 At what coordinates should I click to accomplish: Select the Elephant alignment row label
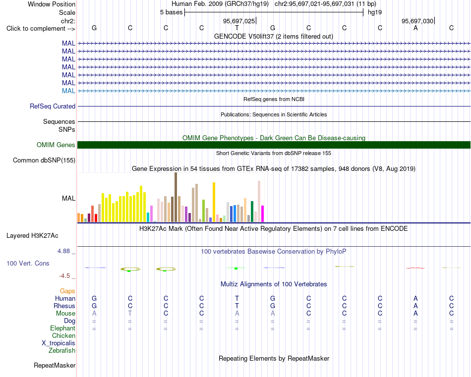[62, 328]
